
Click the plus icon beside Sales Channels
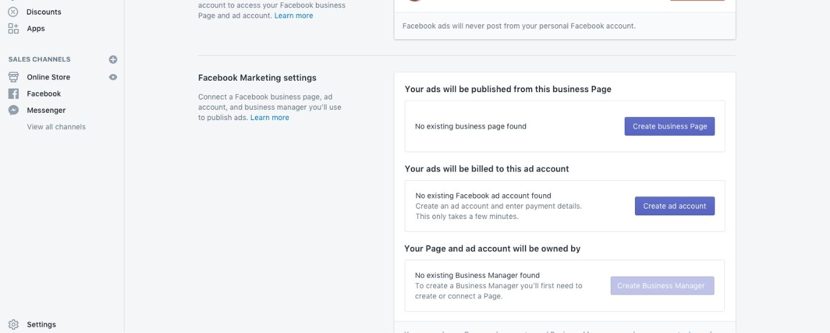click(x=113, y=59)
